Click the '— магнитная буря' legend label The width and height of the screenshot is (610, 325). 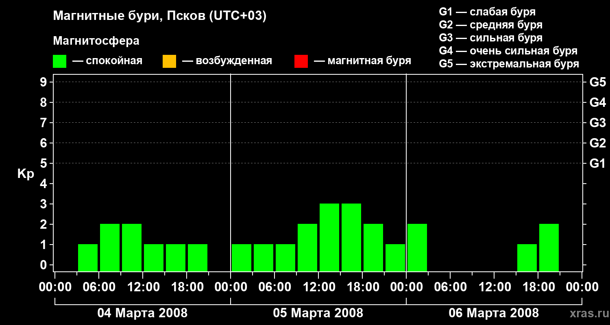pyautogui.click(x=363, y=61)
